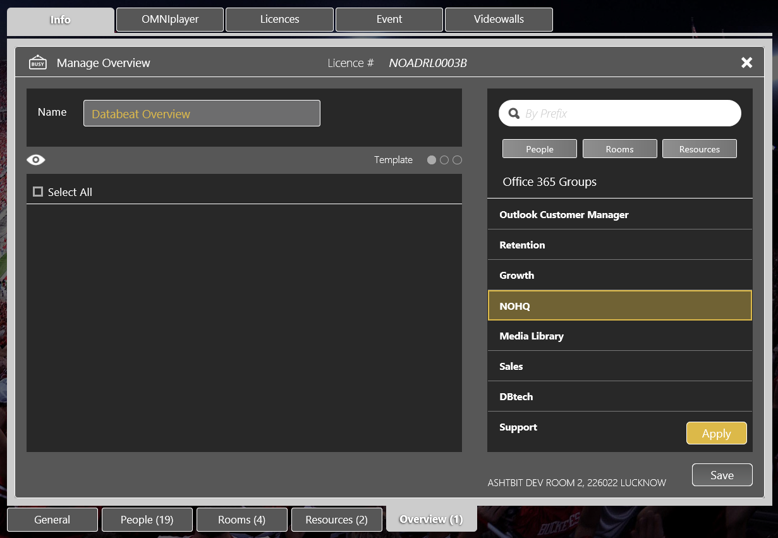
Task: Select the DBtech group
Action: coord(620,396)
